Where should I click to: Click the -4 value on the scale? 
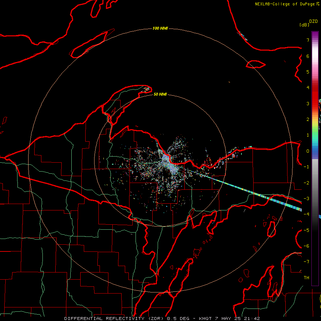(x=306, y=214)
